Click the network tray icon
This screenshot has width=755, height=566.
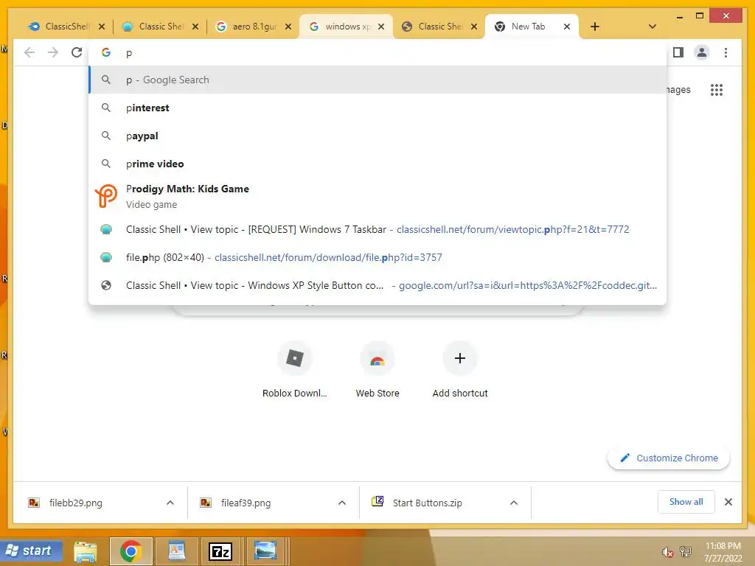[686, 552]
